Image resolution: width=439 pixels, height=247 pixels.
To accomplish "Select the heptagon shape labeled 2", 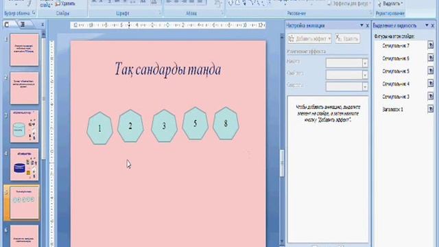I will coord(130,126).
